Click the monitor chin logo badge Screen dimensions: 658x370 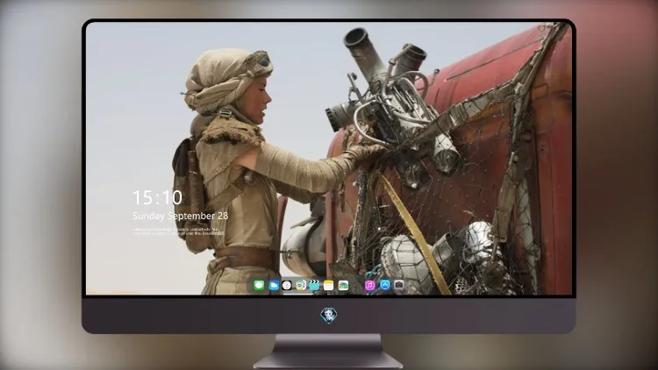(x=329, y=316)
